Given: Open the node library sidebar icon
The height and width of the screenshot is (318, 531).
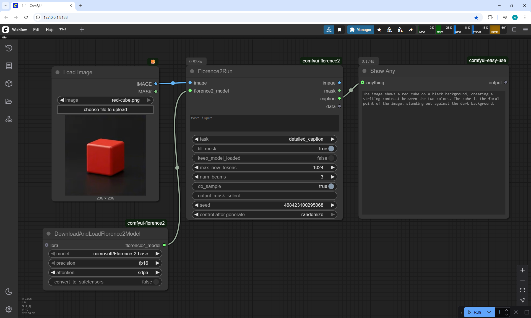Looking at the screenshot, I should (x=9, y=66).
